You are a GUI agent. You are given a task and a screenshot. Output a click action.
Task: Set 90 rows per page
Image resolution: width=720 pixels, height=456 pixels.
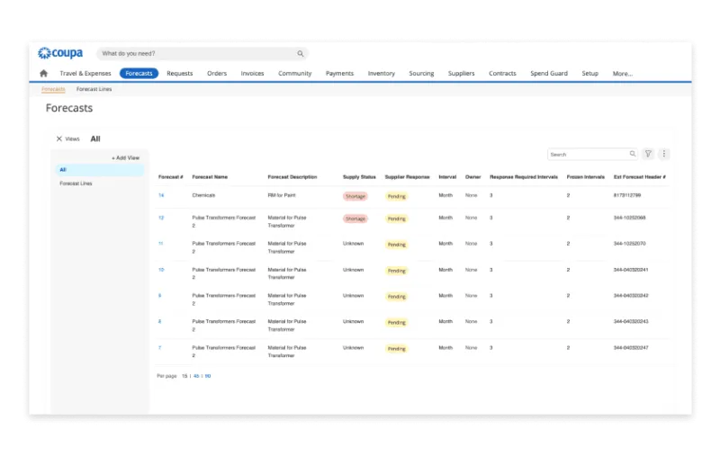pos(208,376)
